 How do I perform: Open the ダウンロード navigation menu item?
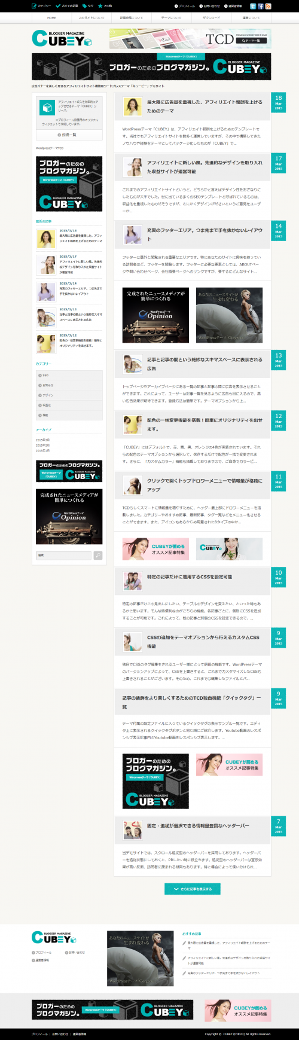click(x=211, y=18)
